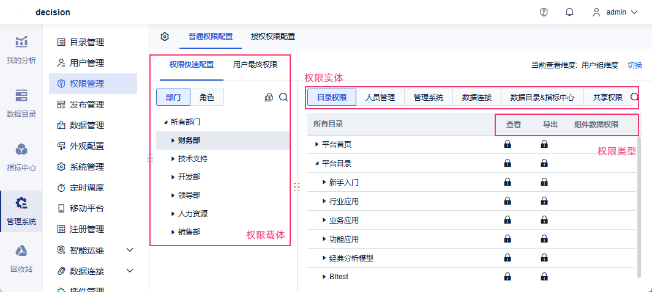The height and width of the screenshot is (292, 652).
Task: Open the settings gear beside 普通权限配置
Action: pyautogui.click(x=165, y=37)
